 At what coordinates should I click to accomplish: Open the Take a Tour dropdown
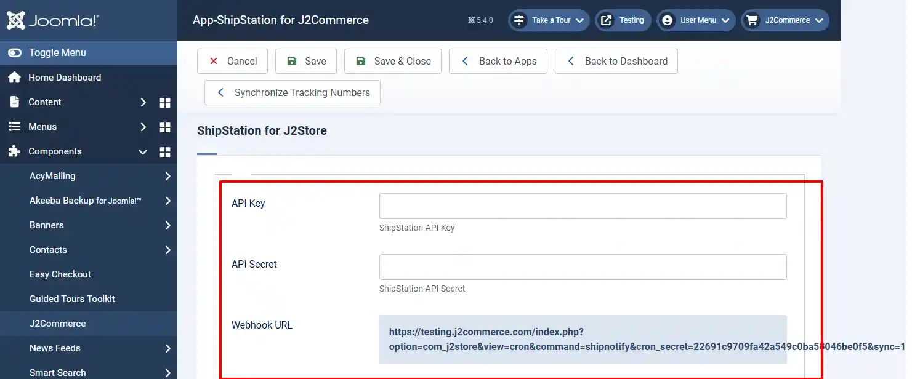tap(549, 20)
